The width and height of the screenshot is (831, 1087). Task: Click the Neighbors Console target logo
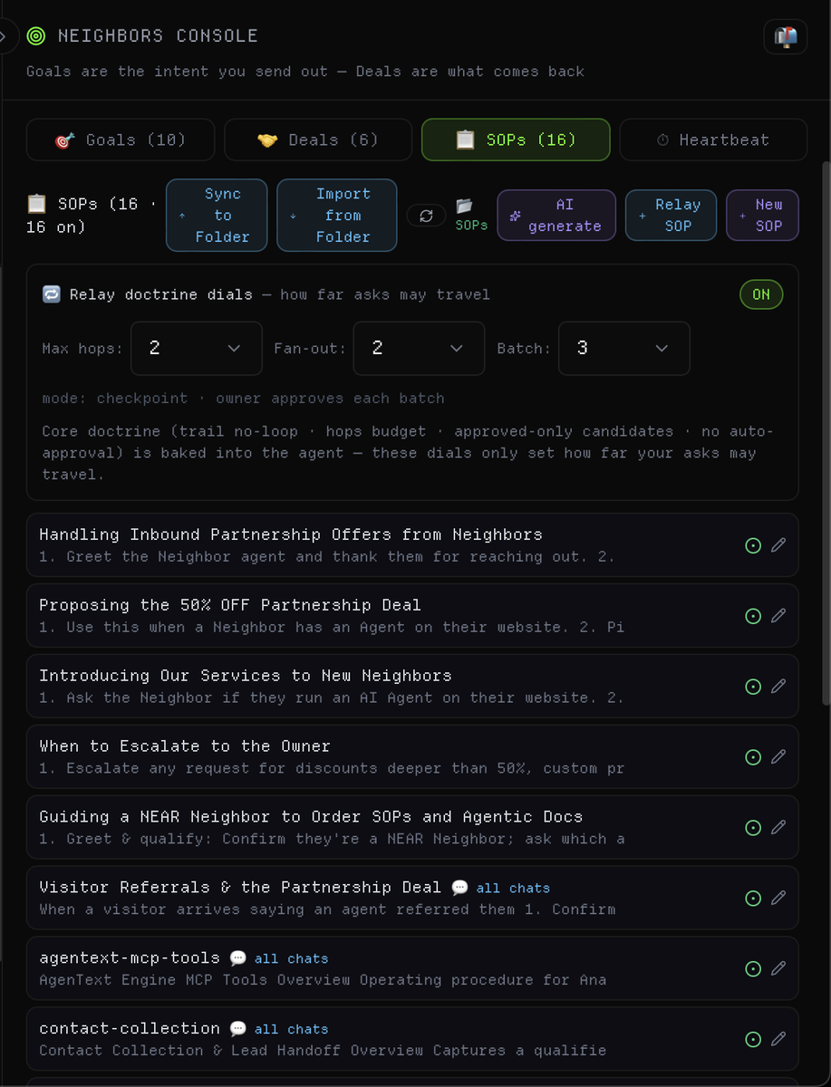click(36, 36)
